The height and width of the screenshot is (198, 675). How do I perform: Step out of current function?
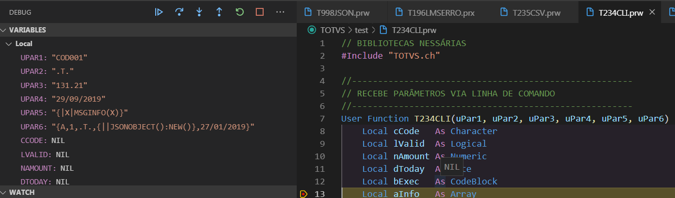[219, 12]
